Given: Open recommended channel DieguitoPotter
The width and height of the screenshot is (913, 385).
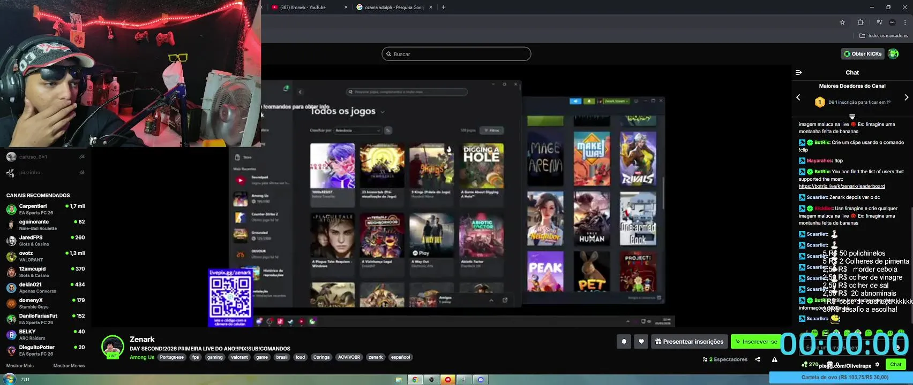Looking at the screenshot, I should click(46, 350).
